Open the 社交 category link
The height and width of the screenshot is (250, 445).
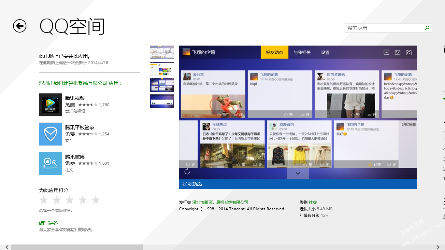313,202
